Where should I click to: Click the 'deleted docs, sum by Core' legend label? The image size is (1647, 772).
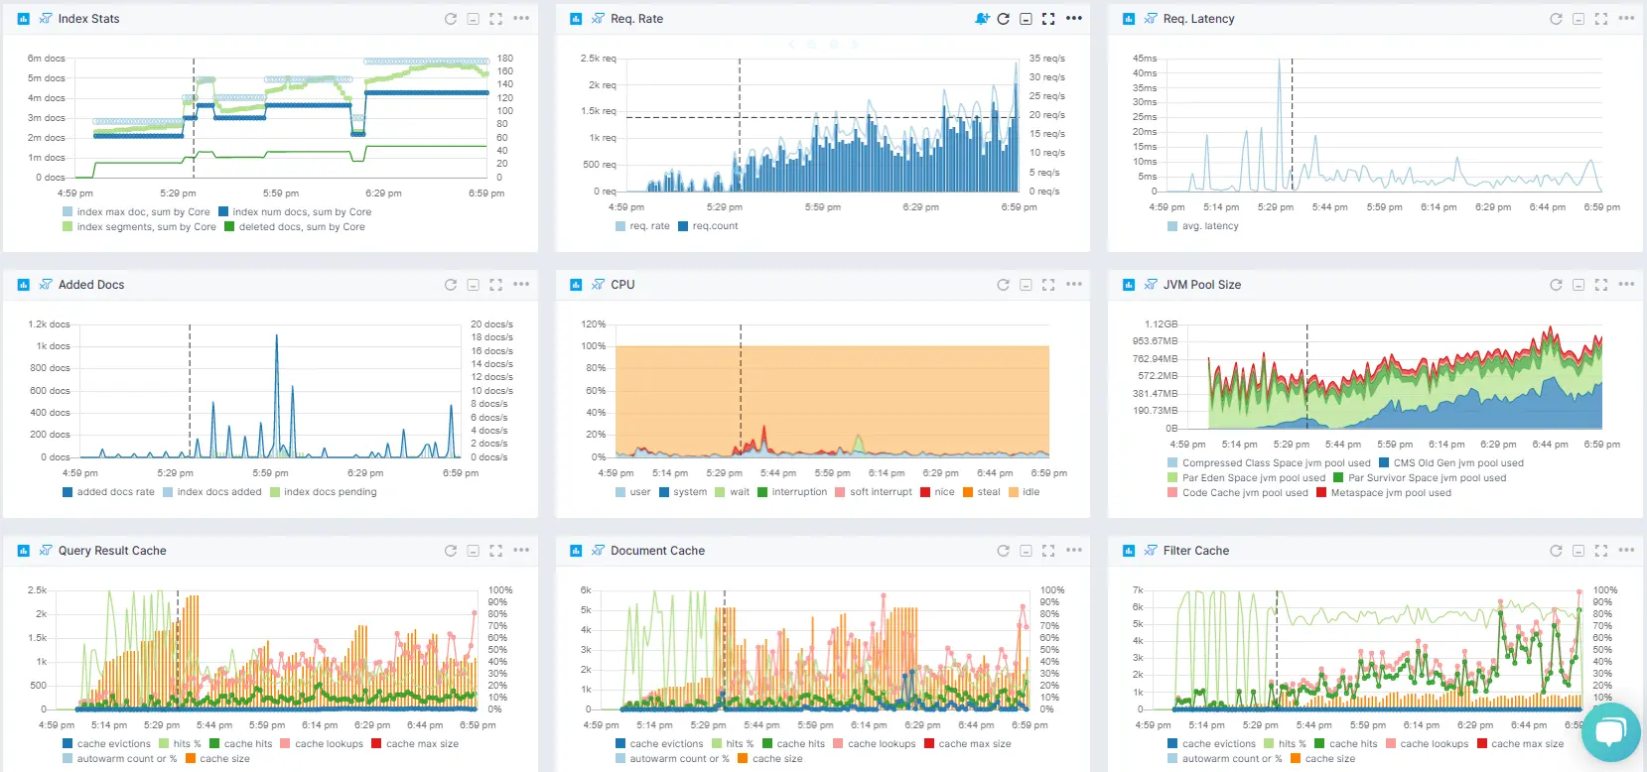(x=301, y=227)
